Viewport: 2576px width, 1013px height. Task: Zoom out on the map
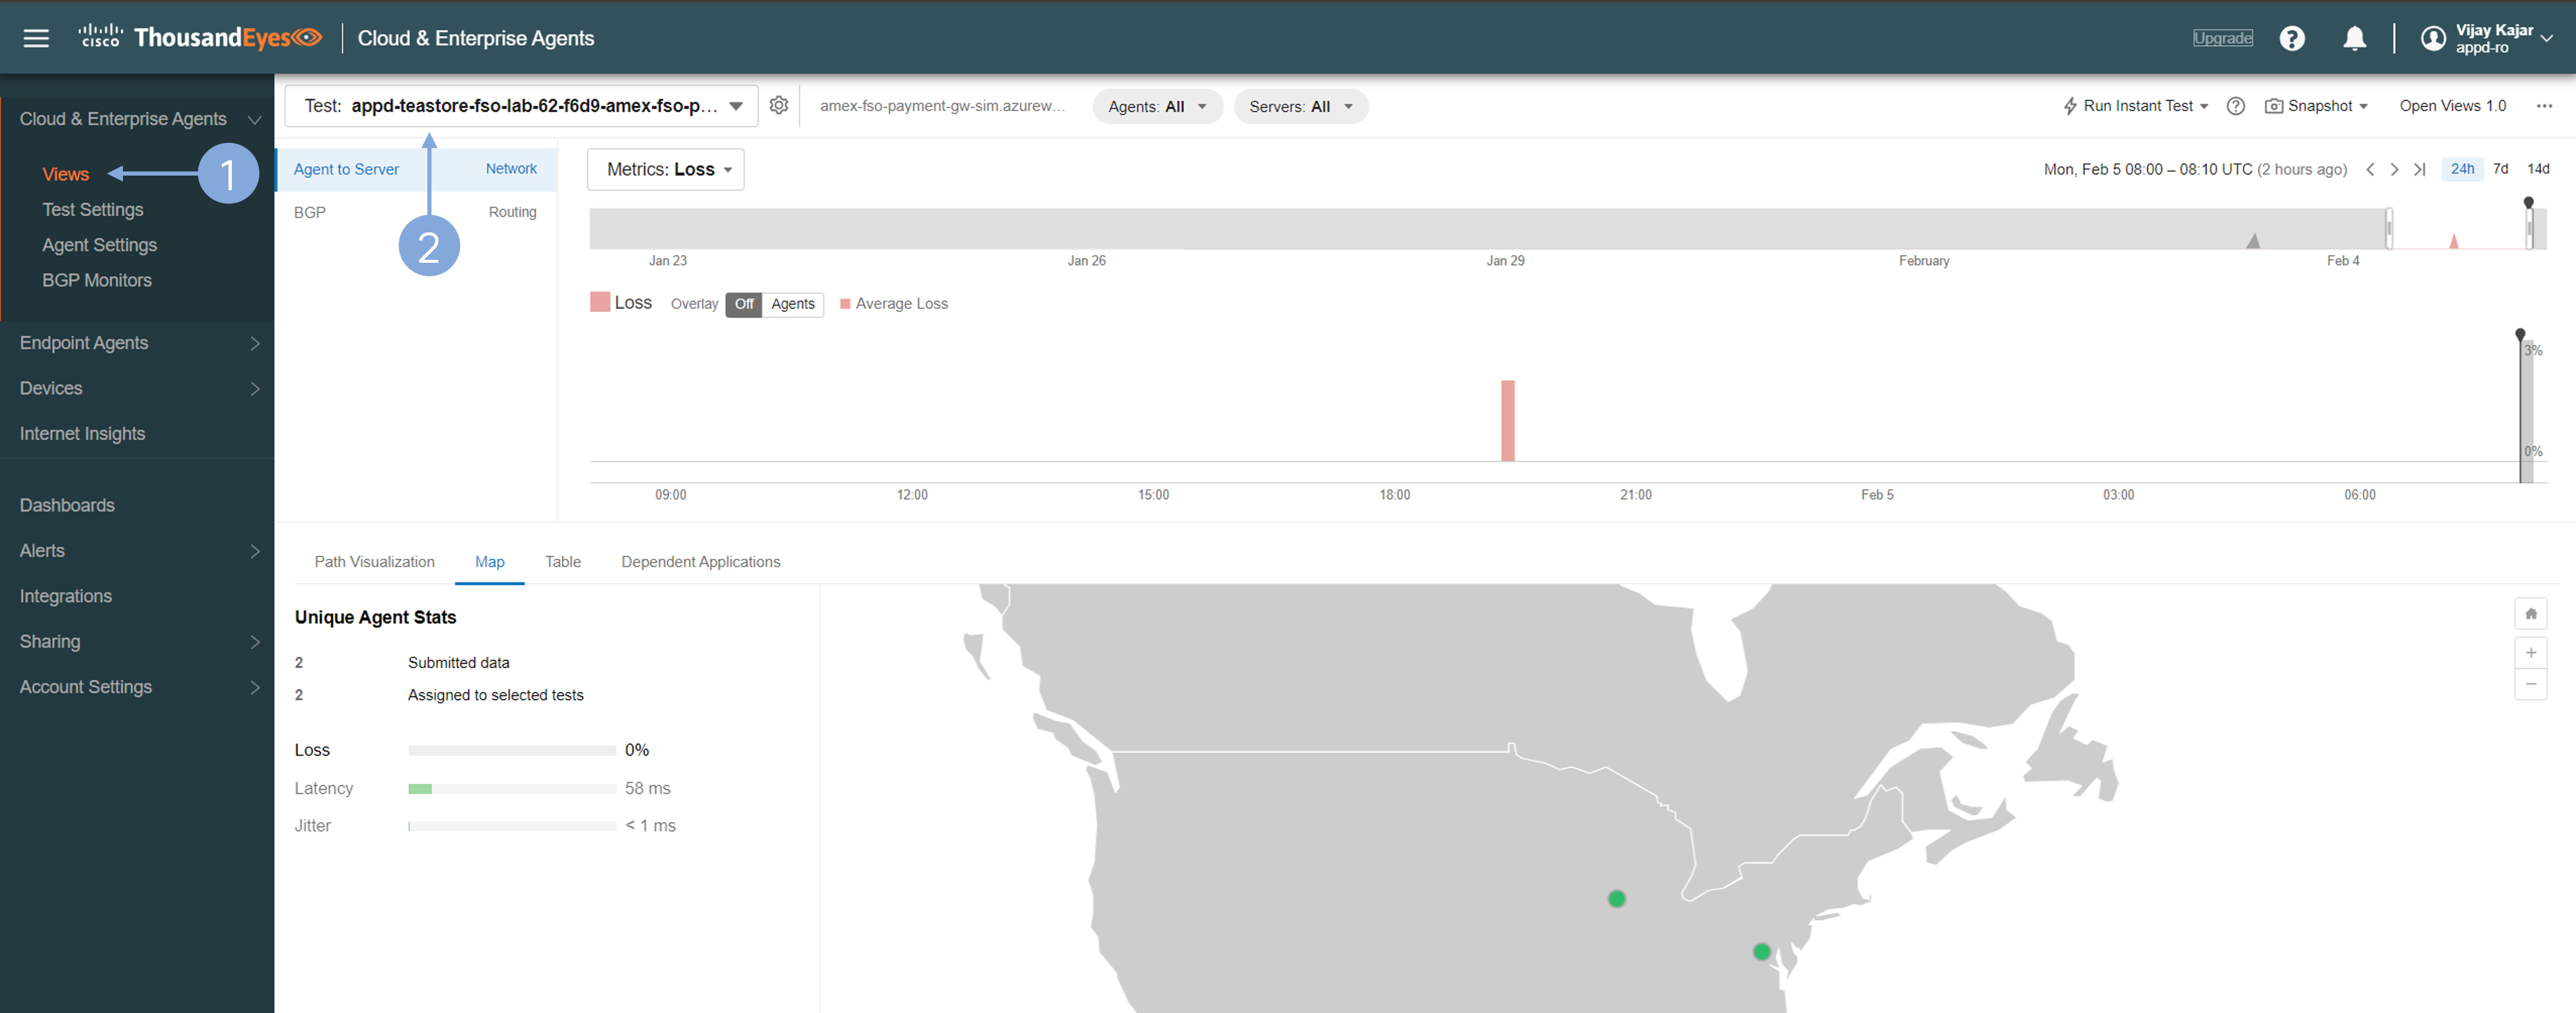[x=2530, y=684]
